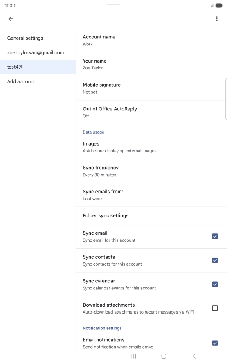
Task: Tap 'Not set' under Mobile signature
Action: pyautogui.click(x=90, y=92)
